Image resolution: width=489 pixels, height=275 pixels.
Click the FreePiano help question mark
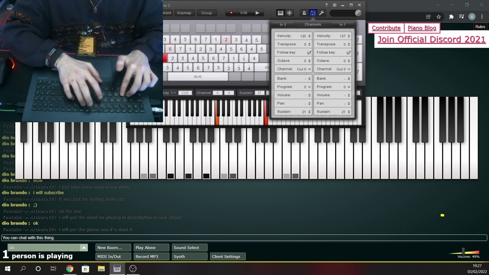click(x=326, y=5)
